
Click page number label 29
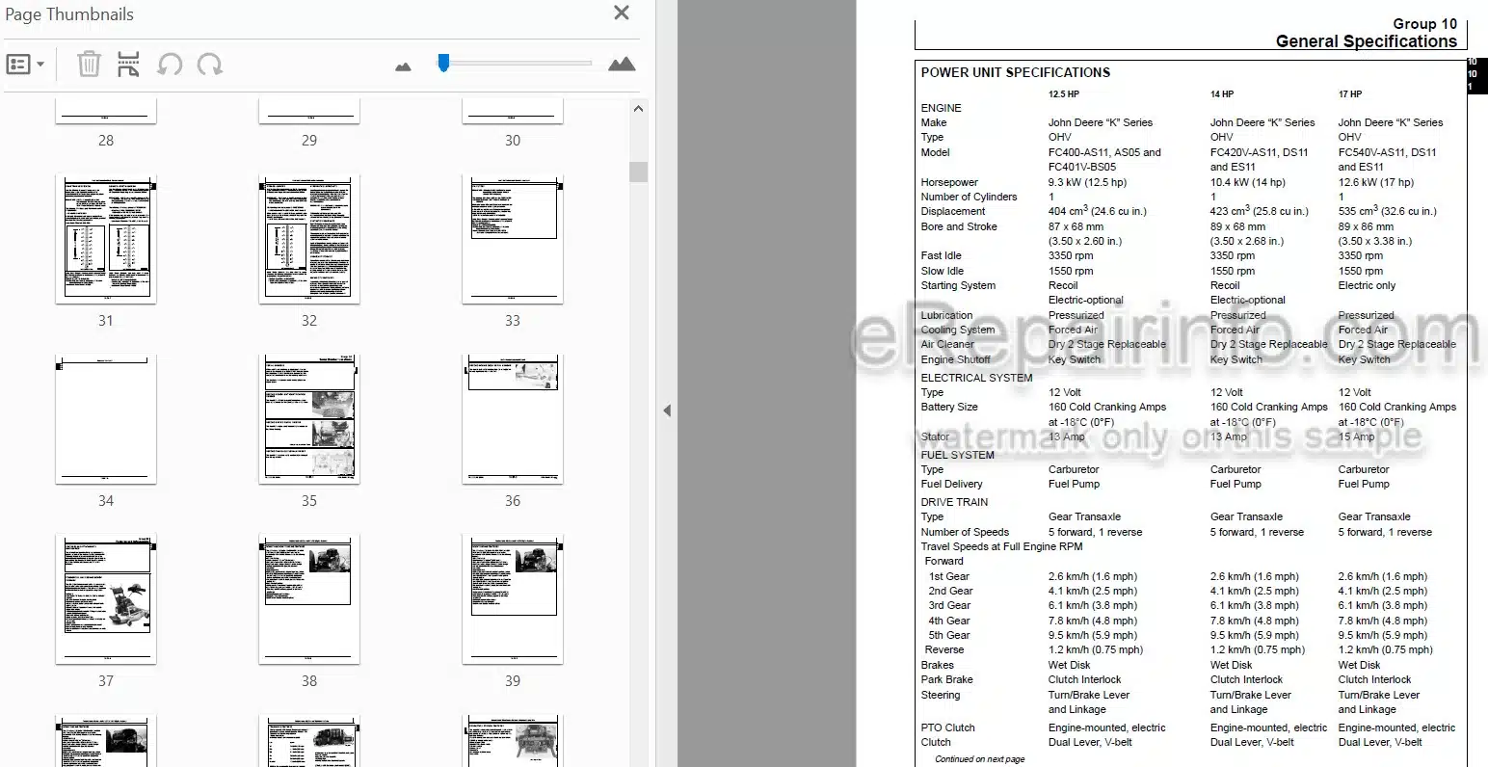pos(309,141)
